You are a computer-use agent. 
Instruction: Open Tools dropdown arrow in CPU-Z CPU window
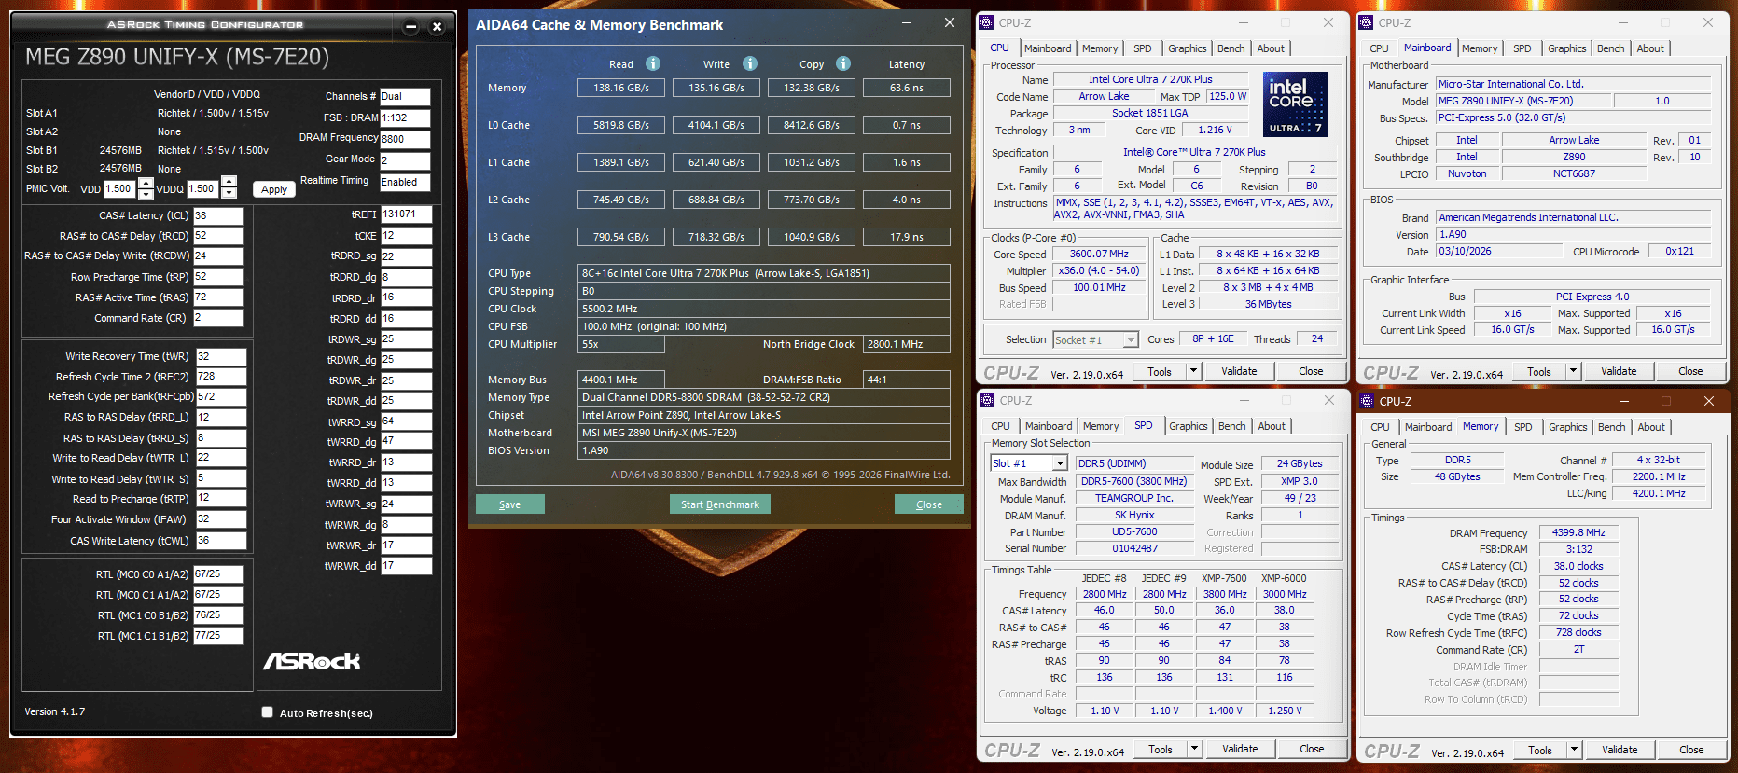point(1193,371)
